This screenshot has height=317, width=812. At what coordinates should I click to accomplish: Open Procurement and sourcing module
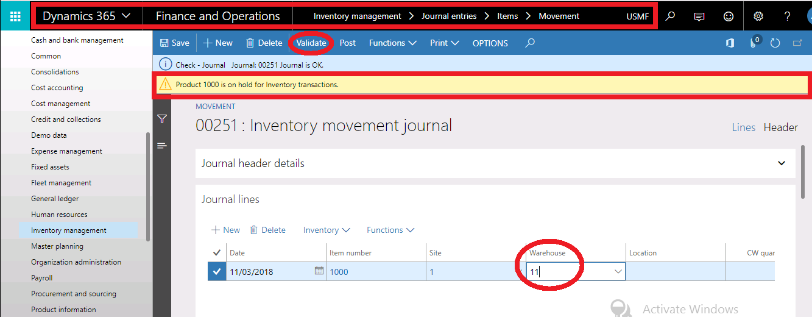click(74, 294)
